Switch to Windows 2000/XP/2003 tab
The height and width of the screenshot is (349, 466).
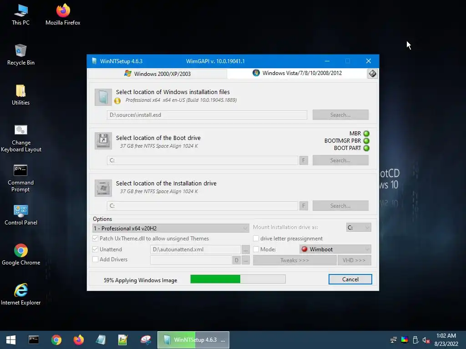tap(157, 74)
